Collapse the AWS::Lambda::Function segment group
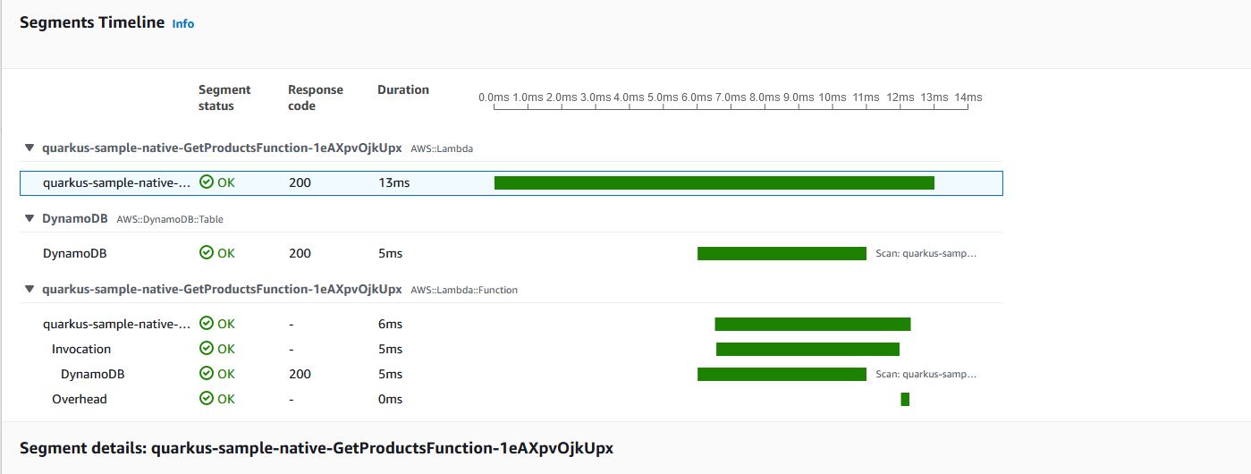 (x=30, y=289)
